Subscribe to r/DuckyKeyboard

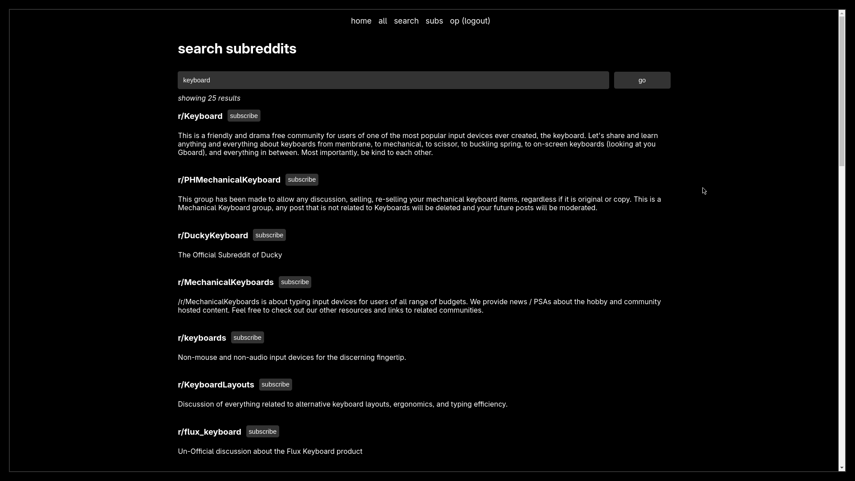(x=269, y=235)
